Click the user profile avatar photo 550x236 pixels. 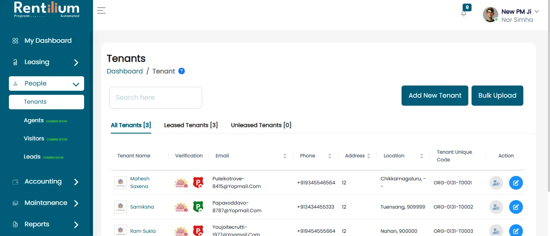[491, 15]
